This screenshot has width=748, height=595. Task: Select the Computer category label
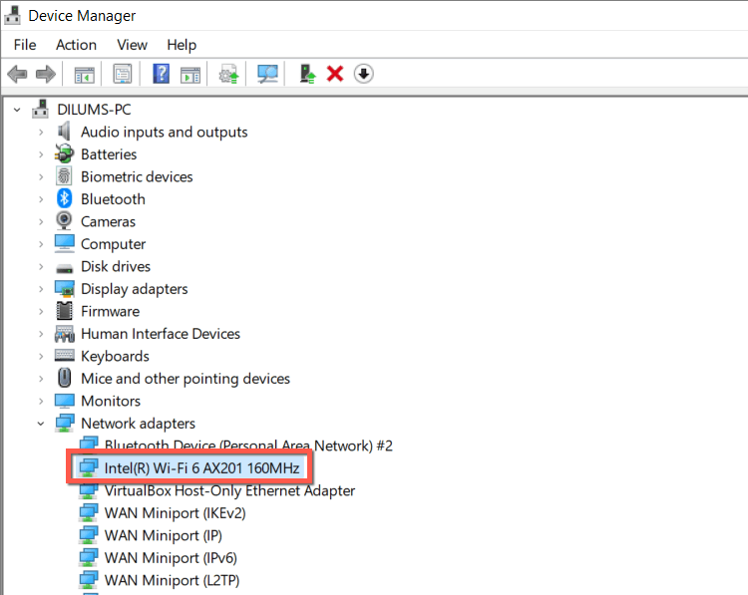pos(113,244)
